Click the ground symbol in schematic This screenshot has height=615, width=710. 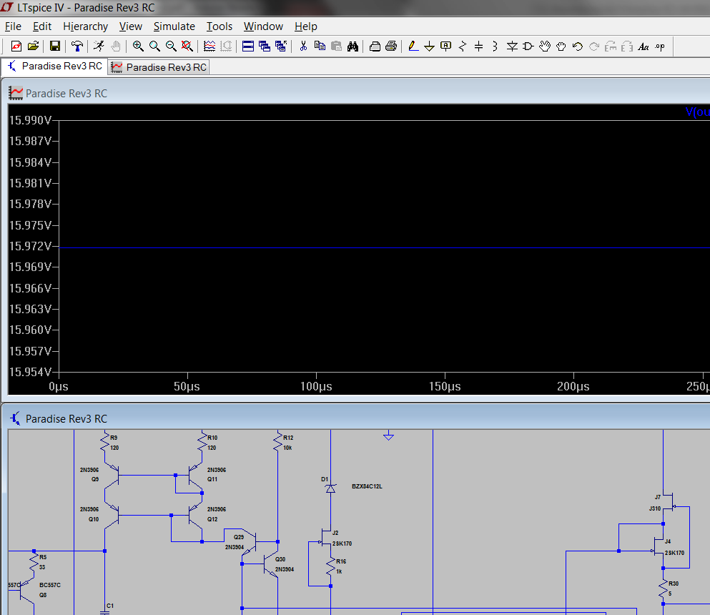pos(388,436)
